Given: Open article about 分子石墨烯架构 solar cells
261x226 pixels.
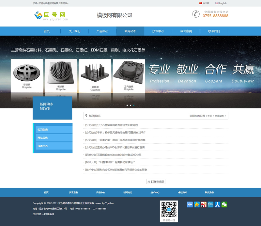Looking at the screenshot, I should point(111,125).
